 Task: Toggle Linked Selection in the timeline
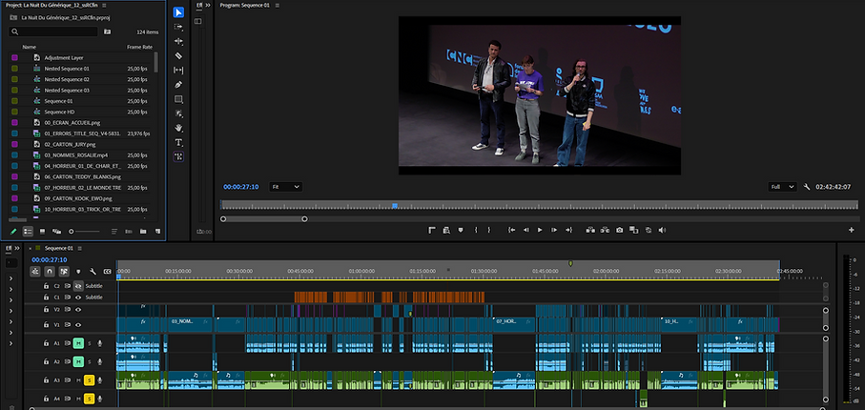(64, 272)
